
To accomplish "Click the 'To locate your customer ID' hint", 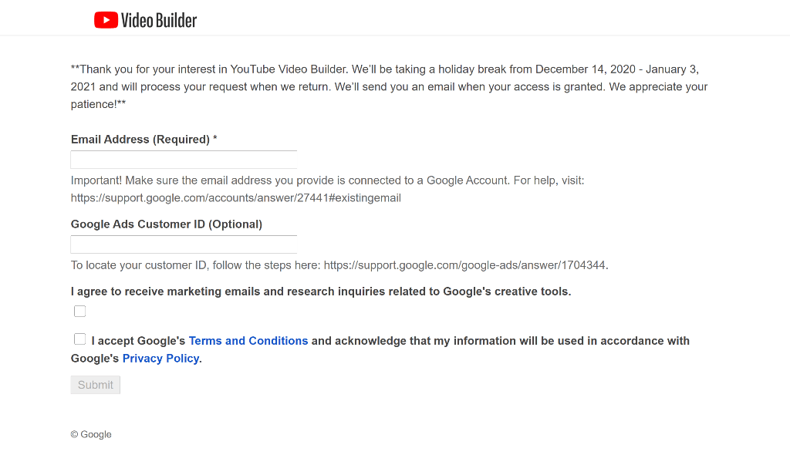I will [x=196, y=265].
